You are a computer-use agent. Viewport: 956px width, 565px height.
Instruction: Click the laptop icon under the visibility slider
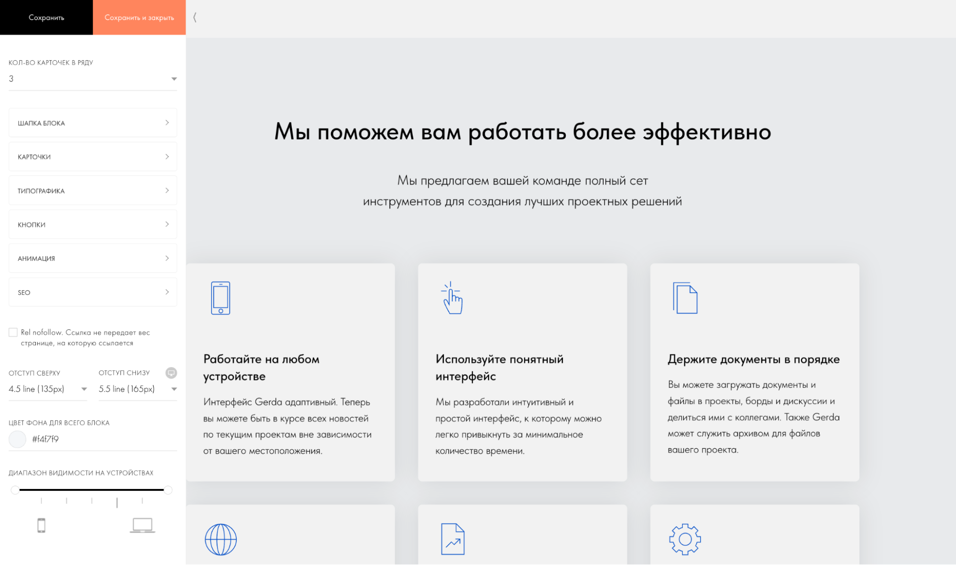(143, 525)
